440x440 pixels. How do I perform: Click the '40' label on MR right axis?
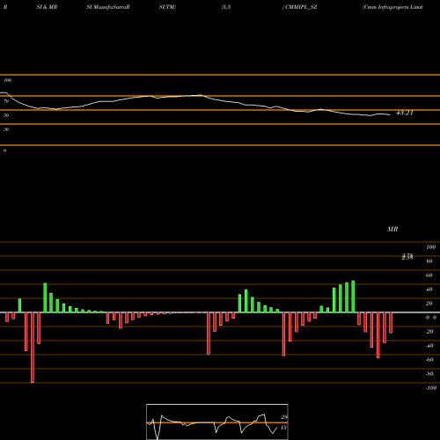coord(429,290)
